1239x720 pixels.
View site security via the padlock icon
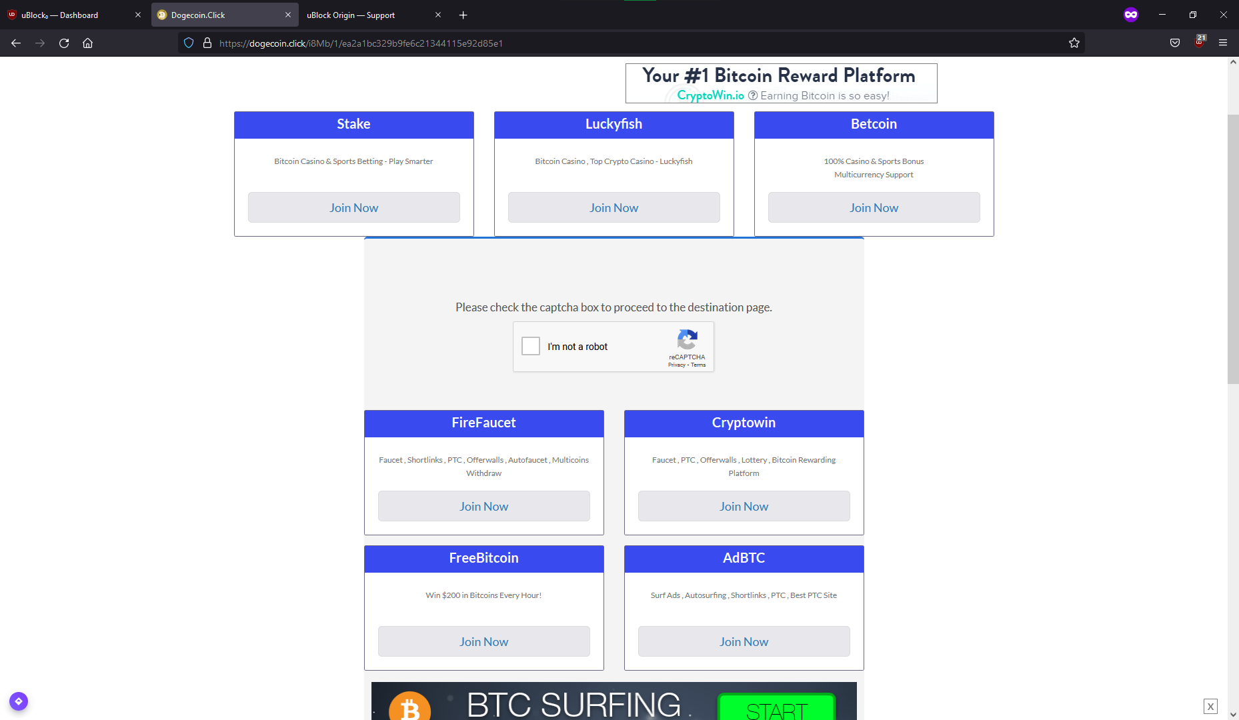click(207, 43)
